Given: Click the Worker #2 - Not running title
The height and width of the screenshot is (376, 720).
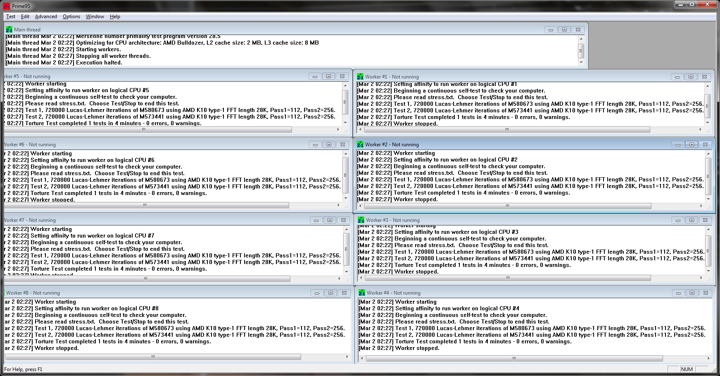Looking at the screenshot, I should tap(392, 145).
